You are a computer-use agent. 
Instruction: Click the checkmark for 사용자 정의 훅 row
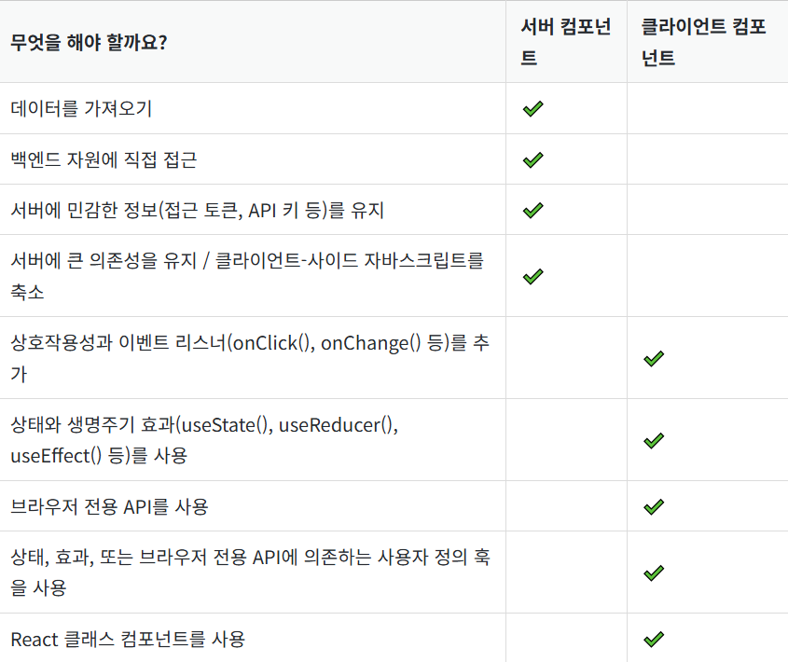coord(654,572)
